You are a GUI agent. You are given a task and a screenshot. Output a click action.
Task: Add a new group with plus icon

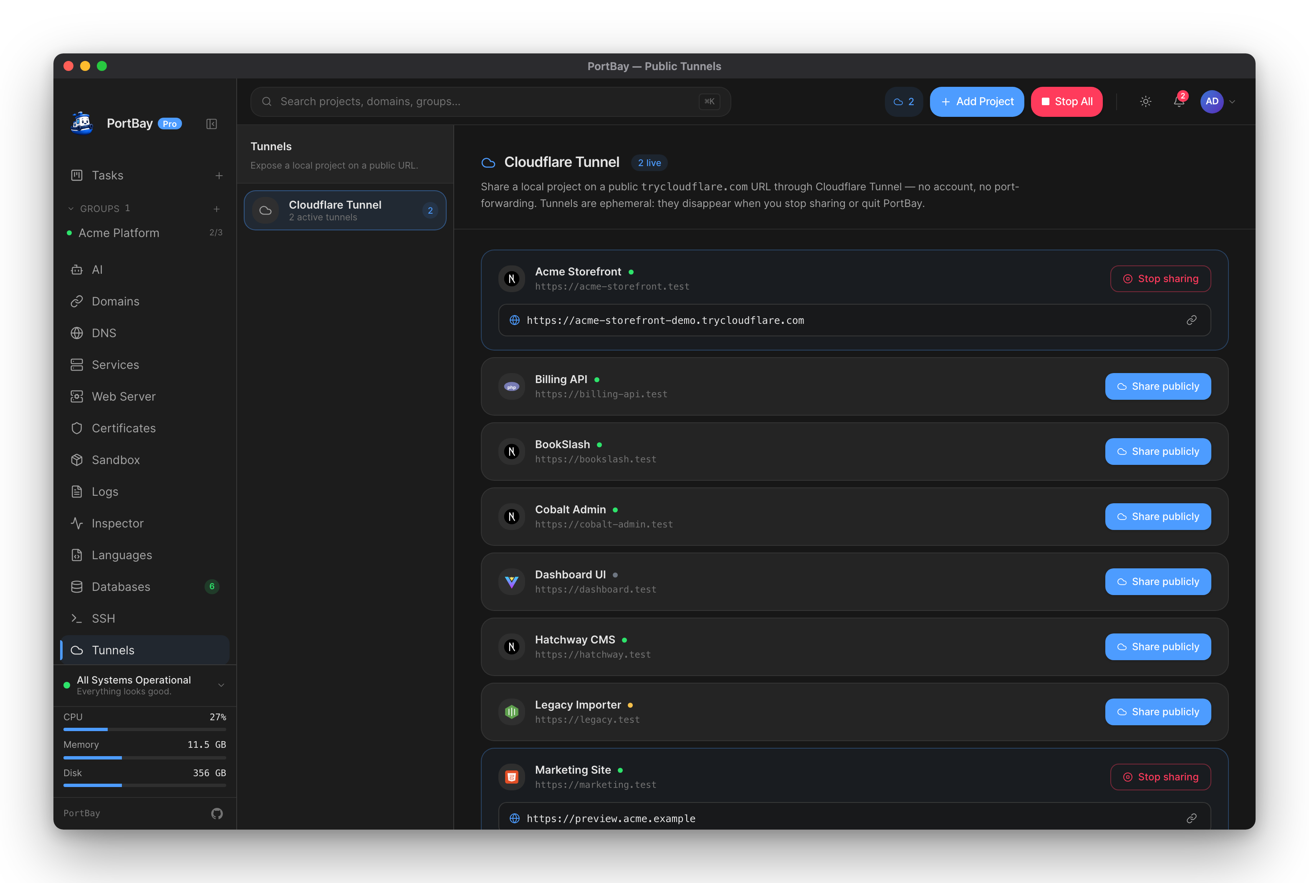coord(217,209)
